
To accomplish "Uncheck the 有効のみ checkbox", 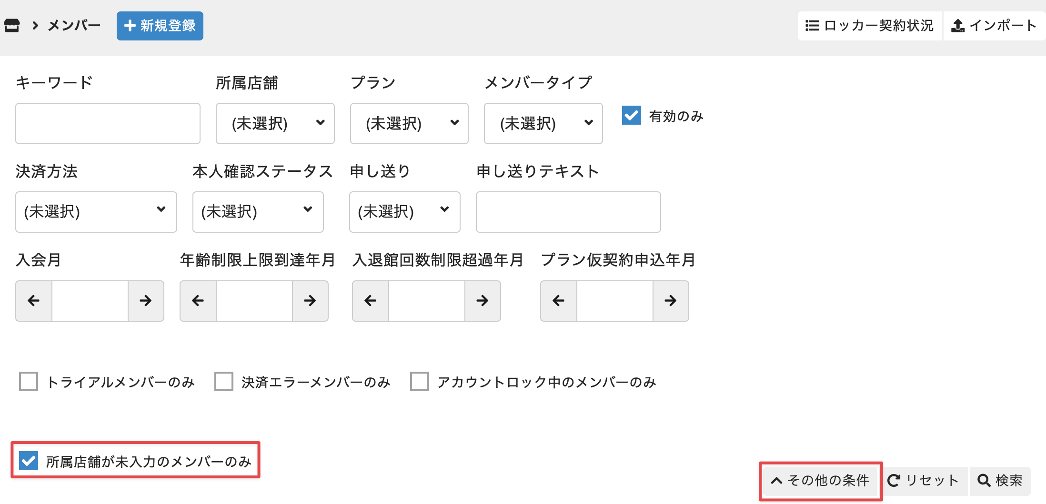I will [632, 116].
